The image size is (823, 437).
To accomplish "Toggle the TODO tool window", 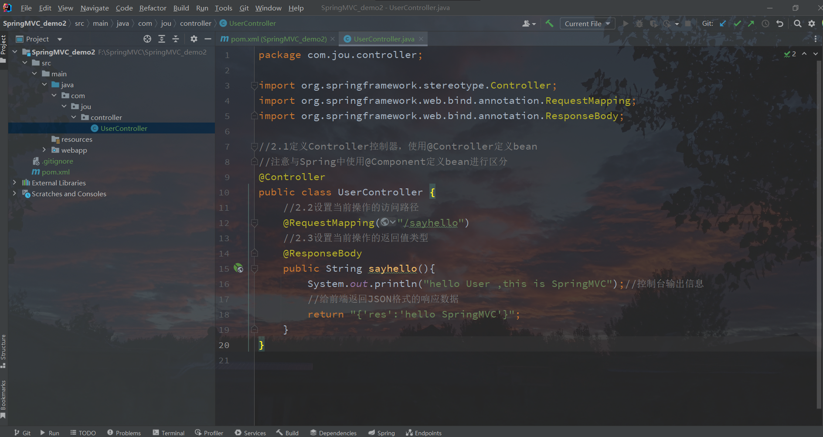I will tap(83, 433).
